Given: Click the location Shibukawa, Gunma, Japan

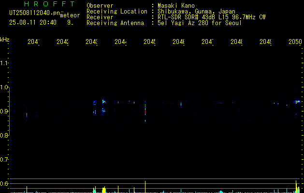Looking at the screenshot, I should (196, 12).
